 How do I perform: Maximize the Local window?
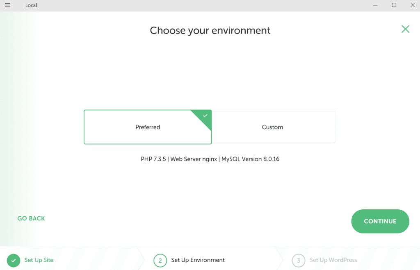point(394,5)
